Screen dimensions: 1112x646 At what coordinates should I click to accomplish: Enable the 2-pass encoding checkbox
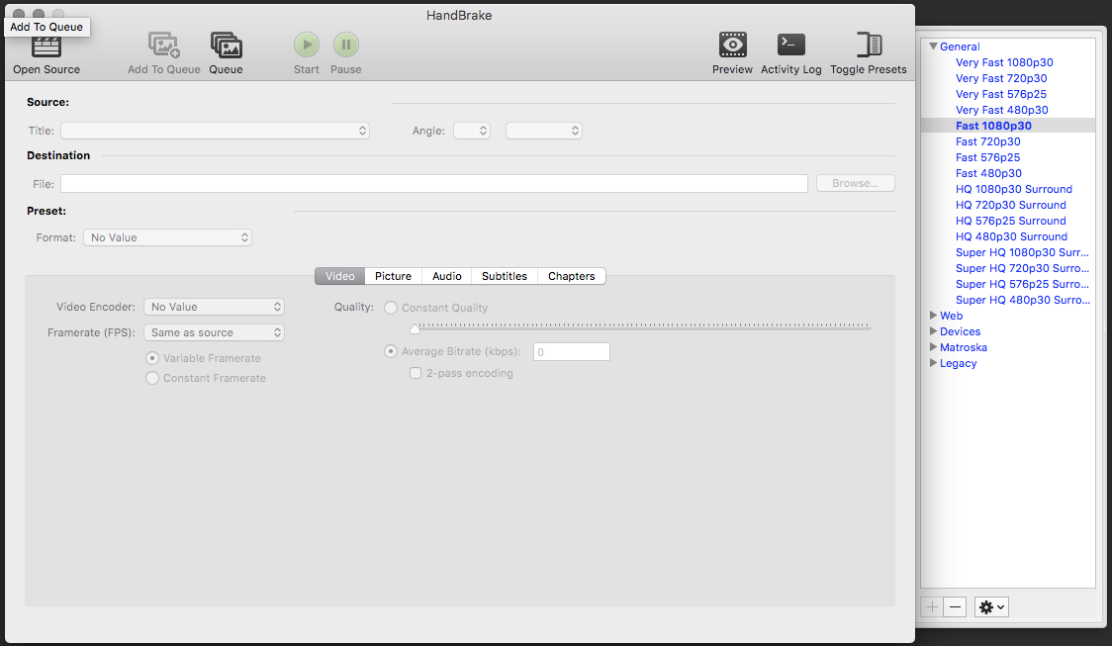(416, 373)
